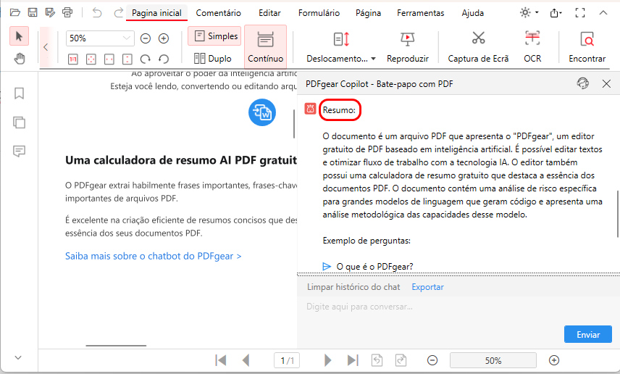Ask the sample question O que é o PDFgear?
Screen dimensions: 620x374
tap(374, 266)
